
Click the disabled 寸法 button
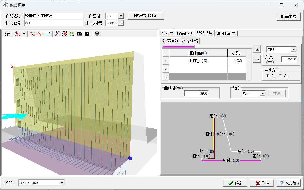(x=277, y=94)
